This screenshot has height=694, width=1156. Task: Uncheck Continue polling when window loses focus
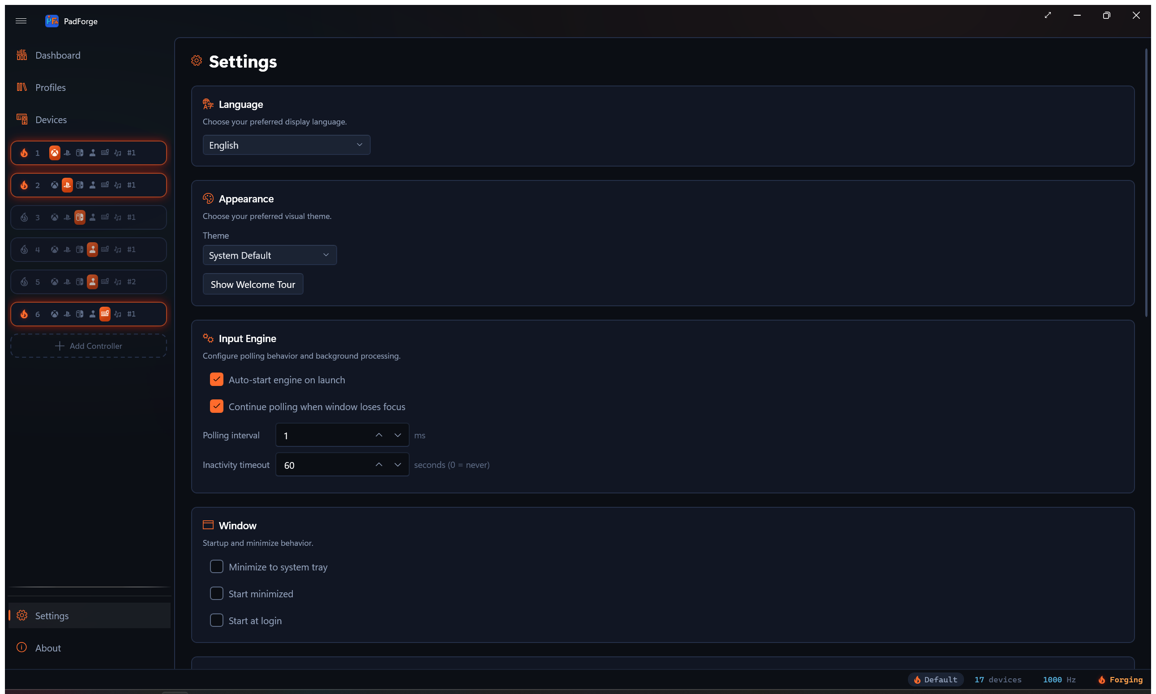click(217, 407)
